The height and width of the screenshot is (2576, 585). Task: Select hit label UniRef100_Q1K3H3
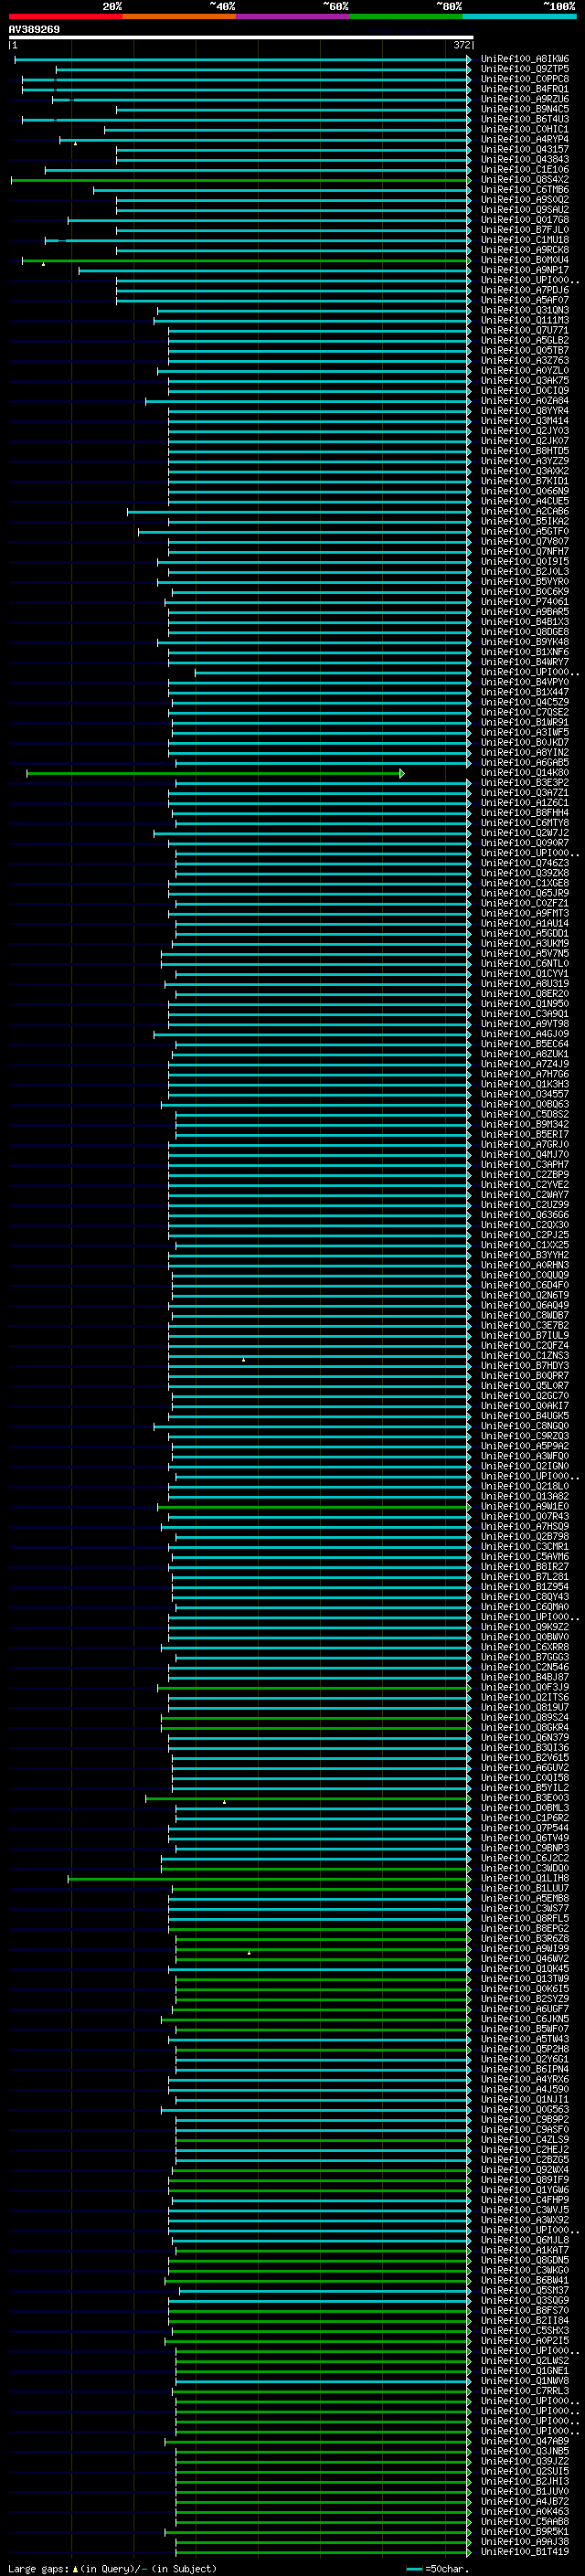tap(524, 1084)
